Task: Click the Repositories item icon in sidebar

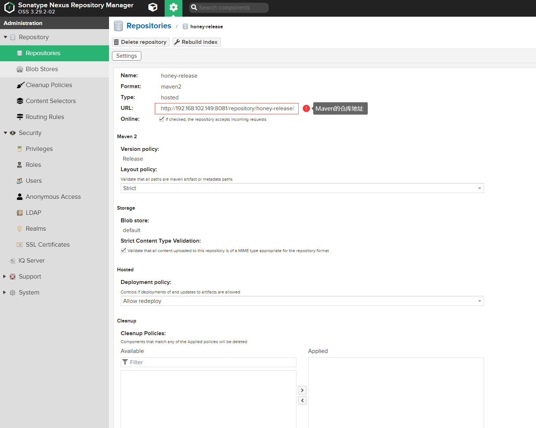Action: tap(20, 53)
